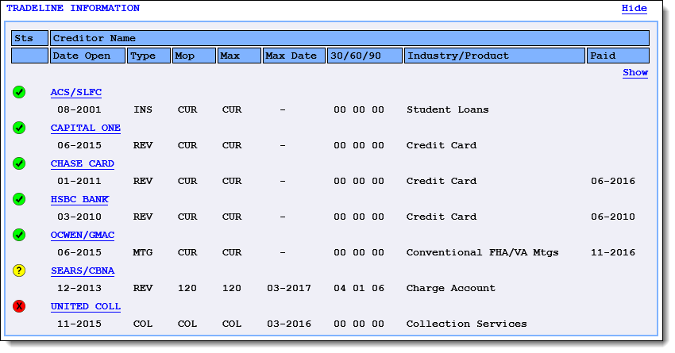Select the 12-2013 date open value

(x=79, y=288)
